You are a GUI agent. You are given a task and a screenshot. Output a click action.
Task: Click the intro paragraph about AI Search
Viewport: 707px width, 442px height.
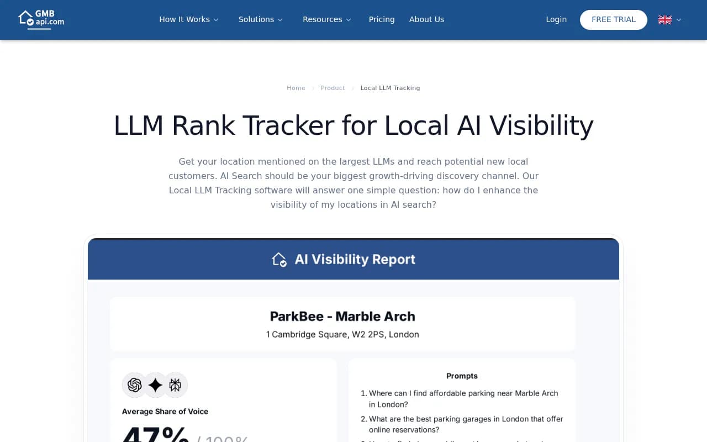pos(353,183)
